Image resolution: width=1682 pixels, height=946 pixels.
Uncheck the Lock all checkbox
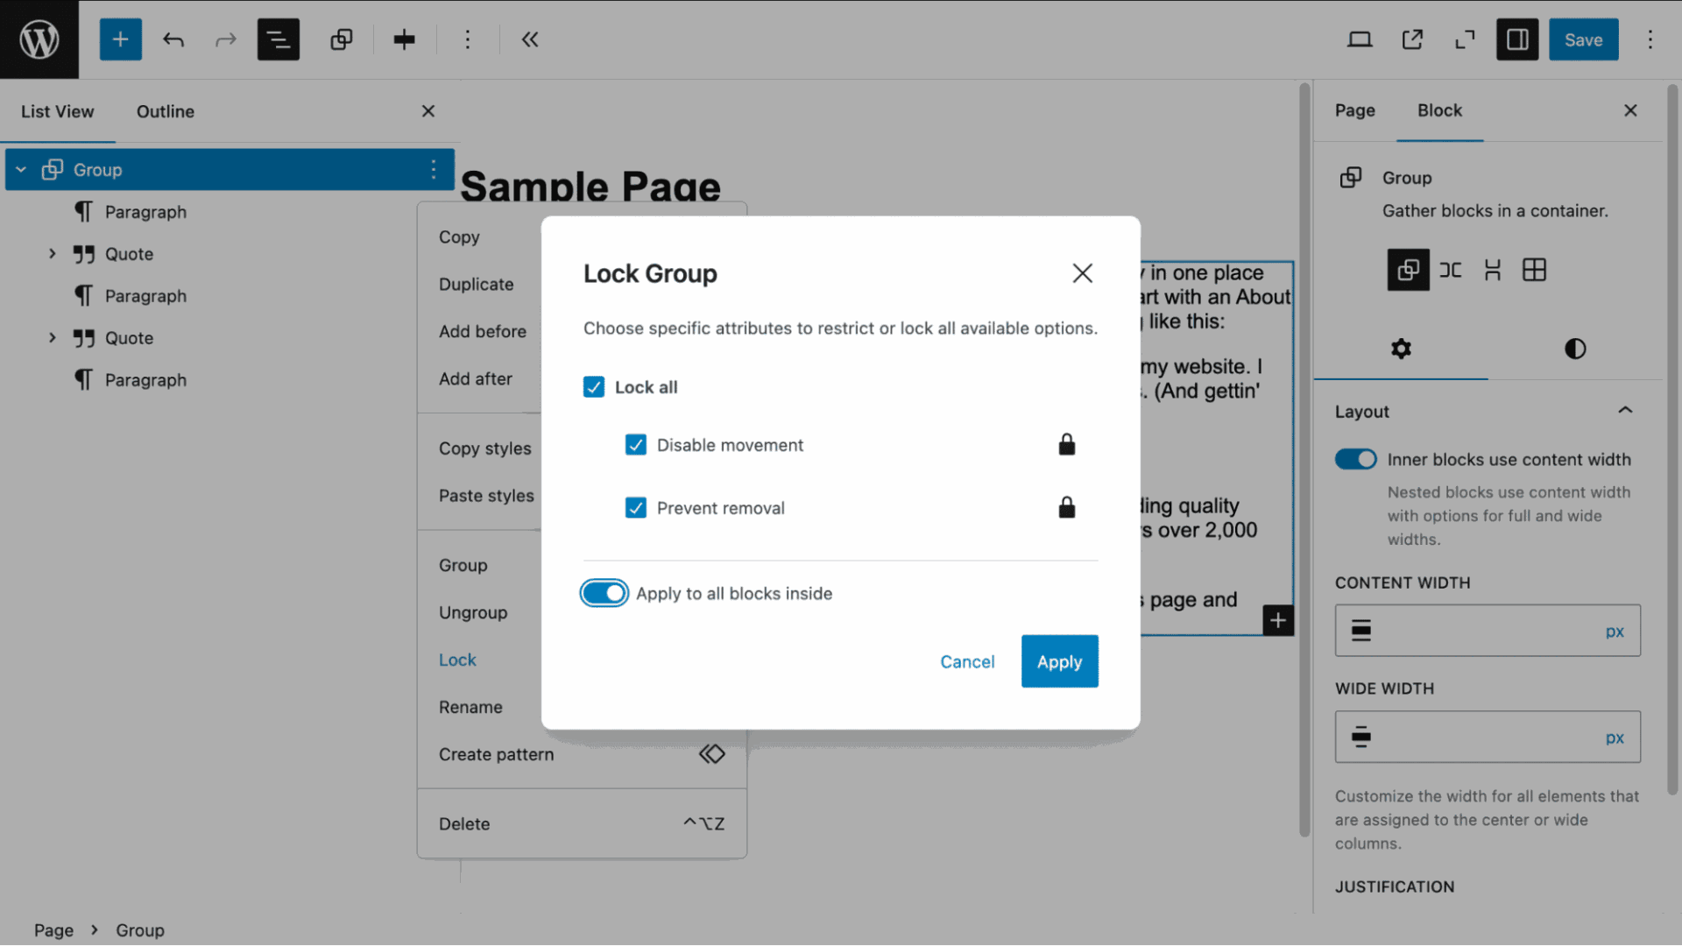tap(594, 387)
